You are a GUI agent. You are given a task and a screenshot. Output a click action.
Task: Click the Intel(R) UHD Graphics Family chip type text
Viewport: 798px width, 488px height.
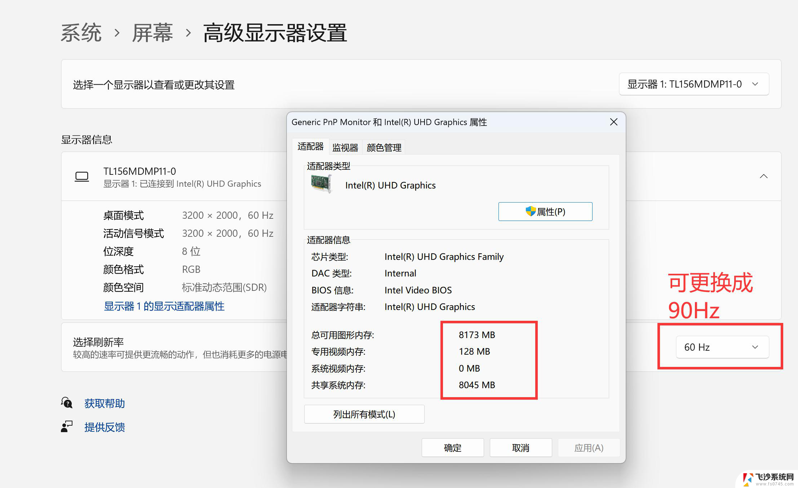pyautogui.click(x=444, y=257)
